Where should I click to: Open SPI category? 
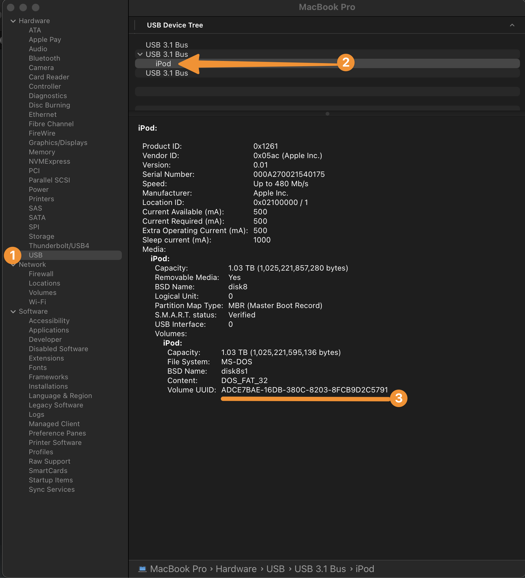[x=34, y=227]
